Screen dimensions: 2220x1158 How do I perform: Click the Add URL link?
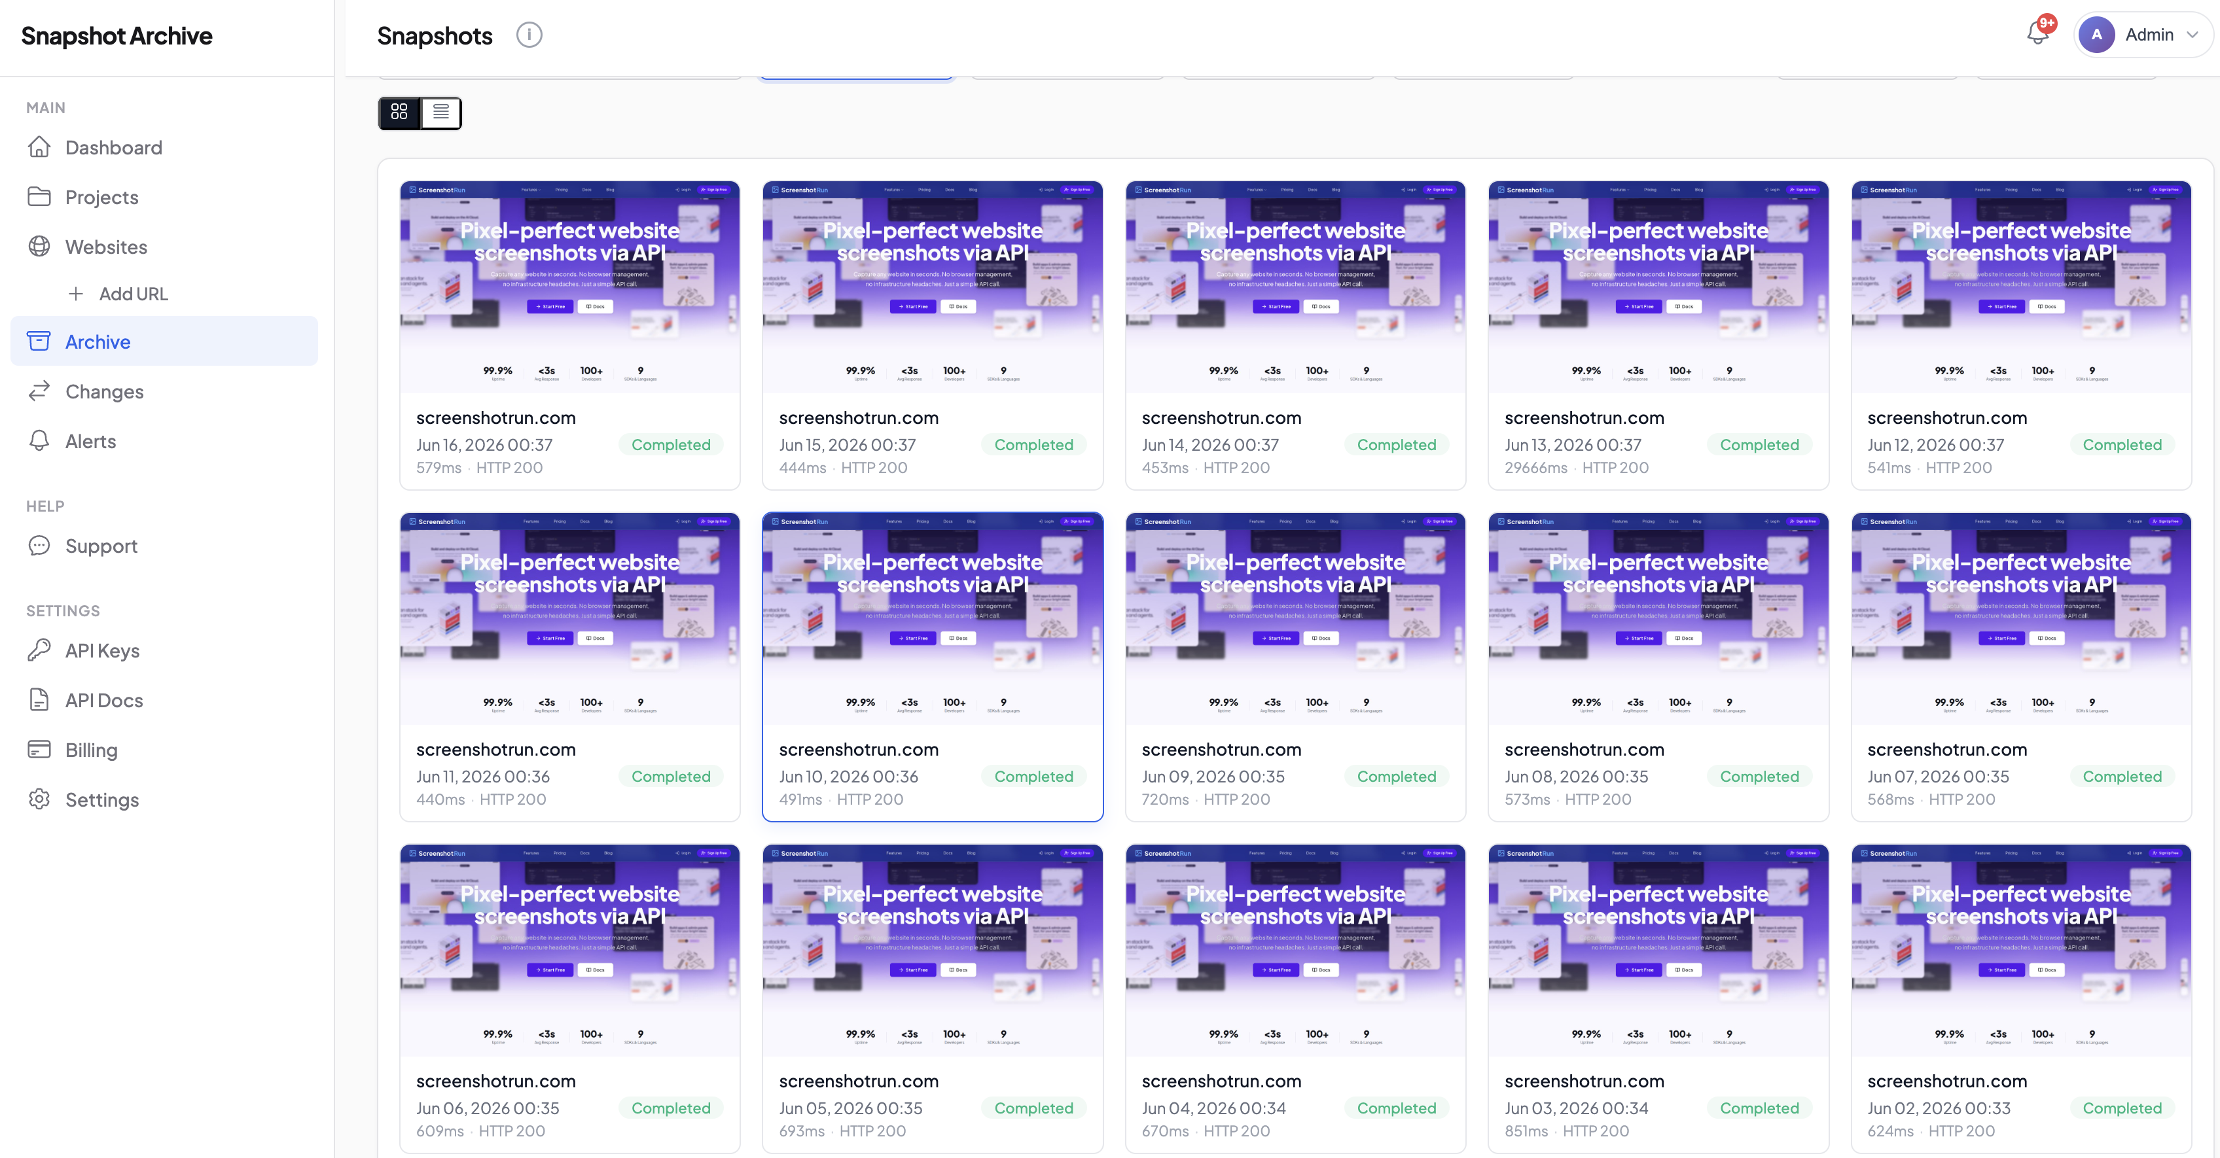pos(133,294)
